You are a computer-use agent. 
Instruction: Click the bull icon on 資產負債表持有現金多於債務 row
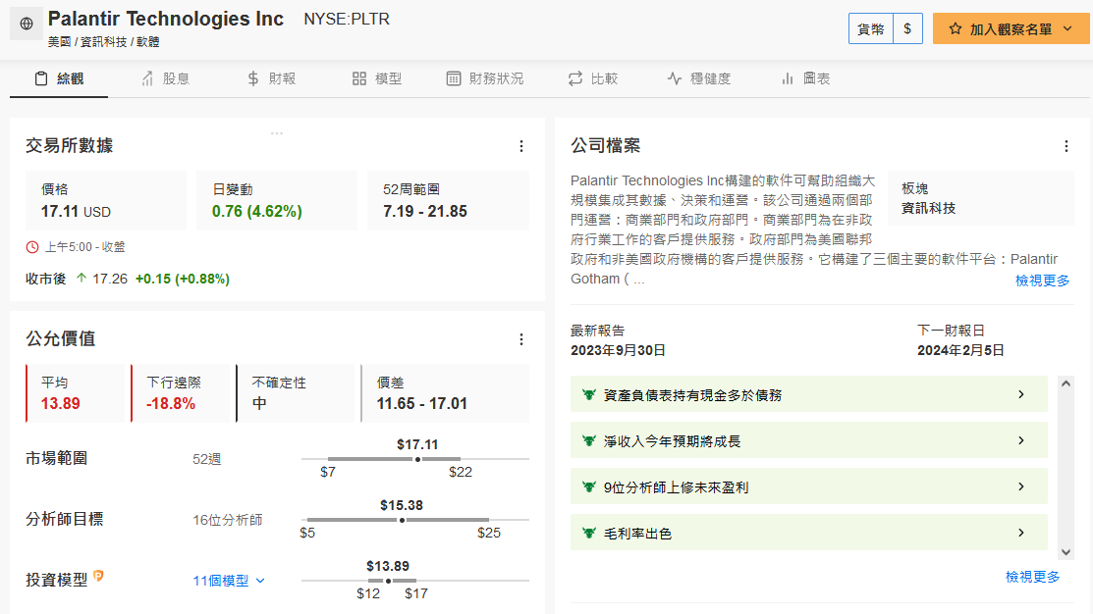[589, 394]
